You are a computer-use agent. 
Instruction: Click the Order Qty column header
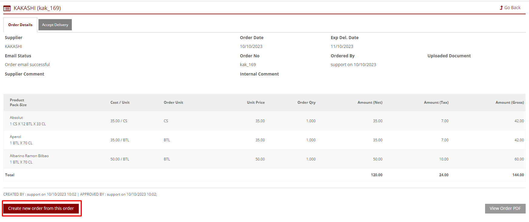pyautogui.click(x=306, y=103)
